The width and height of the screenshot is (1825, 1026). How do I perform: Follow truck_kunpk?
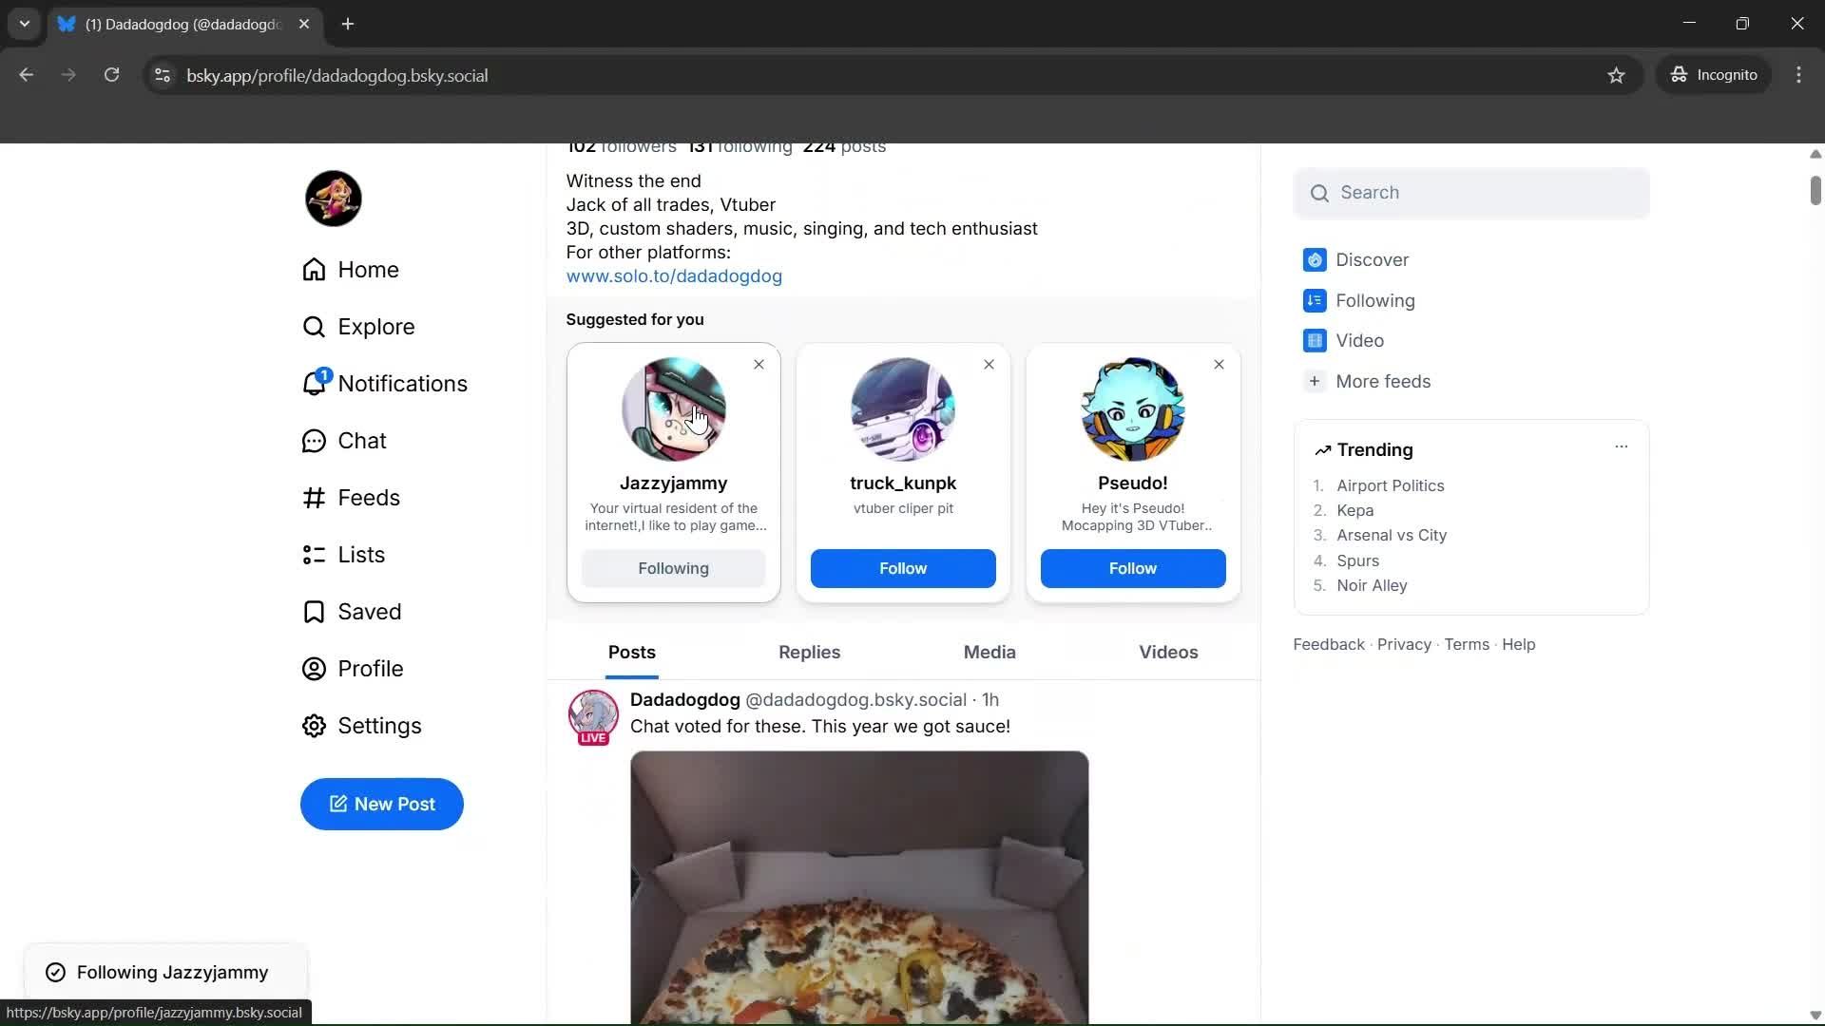click(x=902, y=568)
